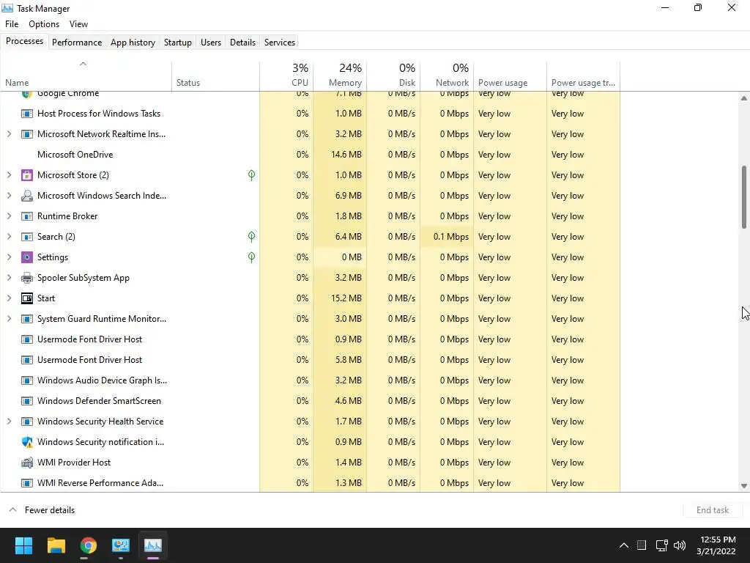Click the Status column header
This screenshot has width=750, height=563.
click(216, 76)
